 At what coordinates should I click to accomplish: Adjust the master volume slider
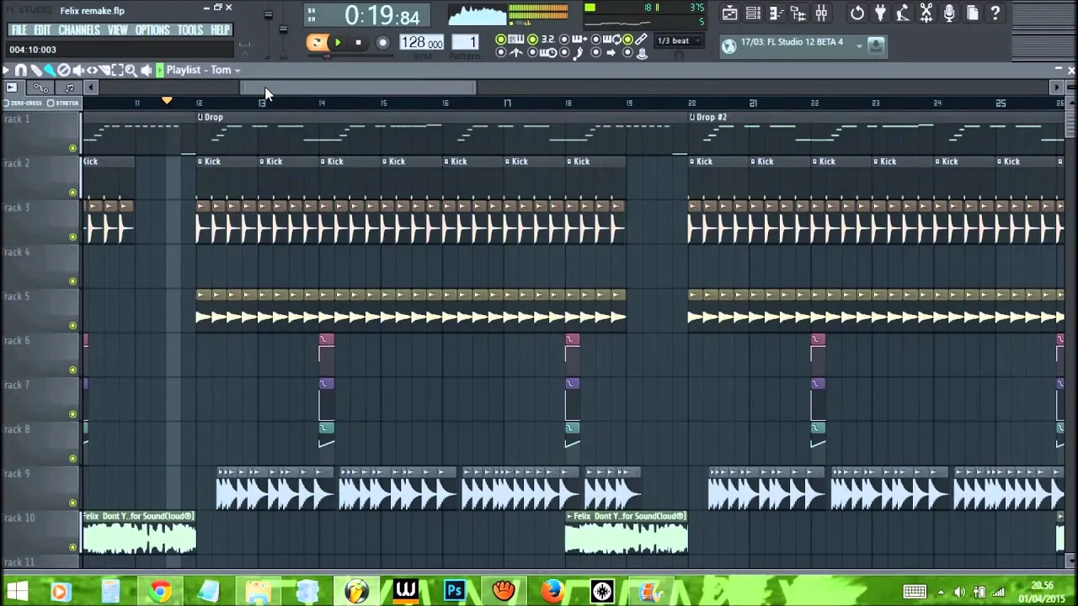(269, 14)
